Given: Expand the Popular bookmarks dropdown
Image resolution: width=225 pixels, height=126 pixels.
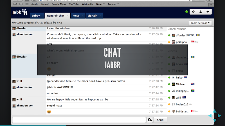Looking at the screenshot, I should (113, 4).
